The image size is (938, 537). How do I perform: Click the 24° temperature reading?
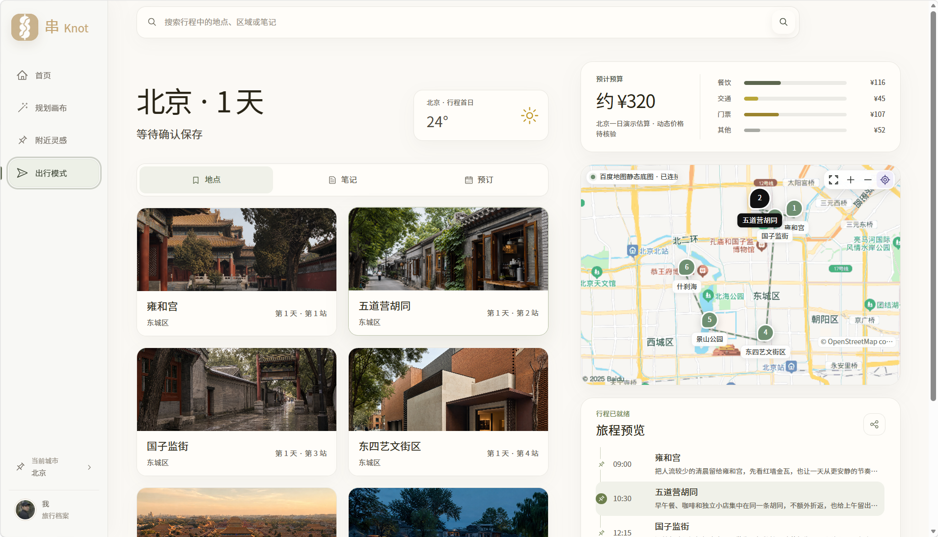437,122
